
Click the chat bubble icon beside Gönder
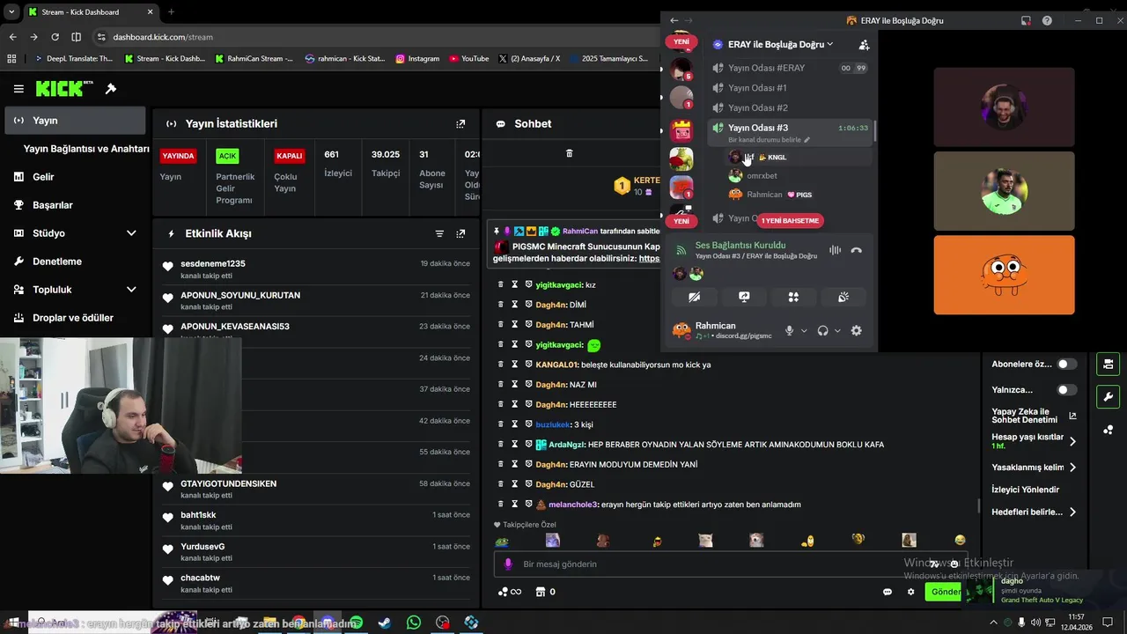888,592
